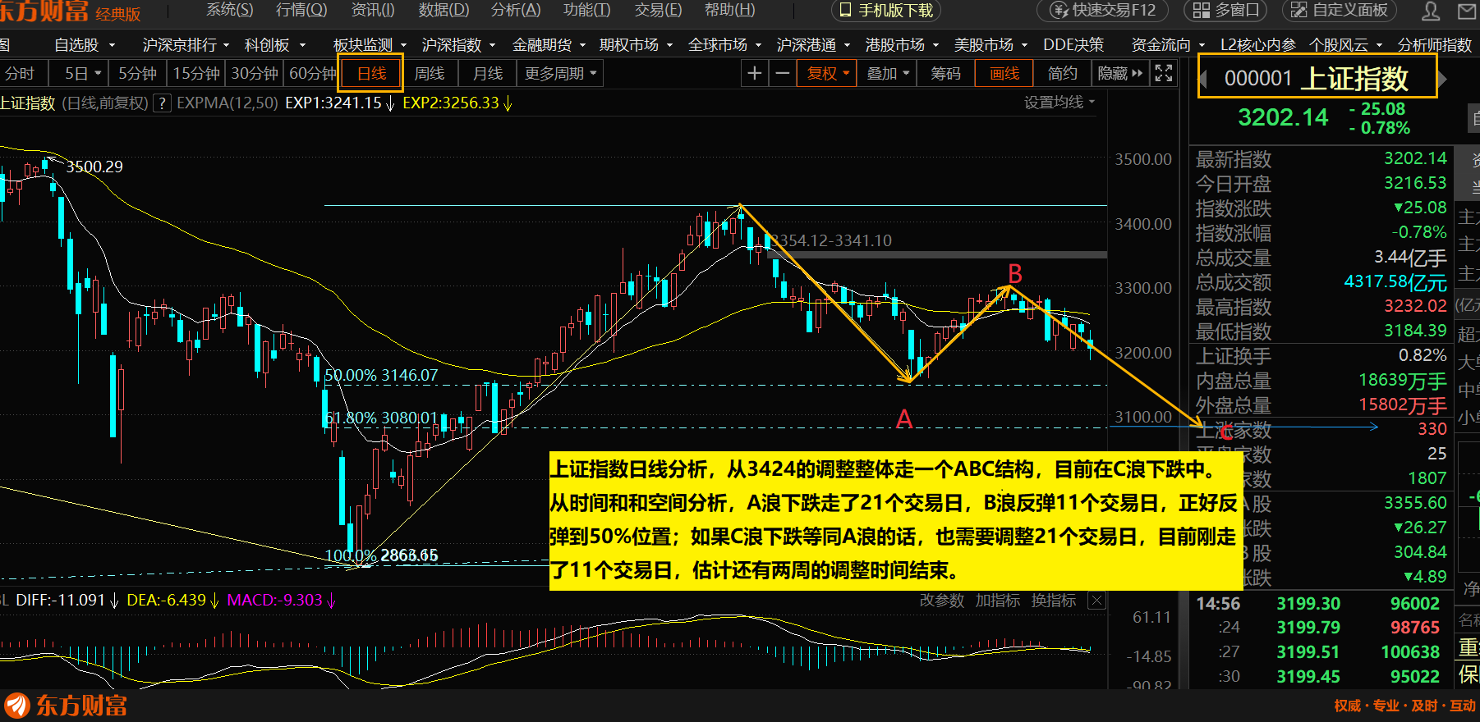Open 分析(A) menu
This screenshot has height=722, width=1480.
(x=516, y=10)
